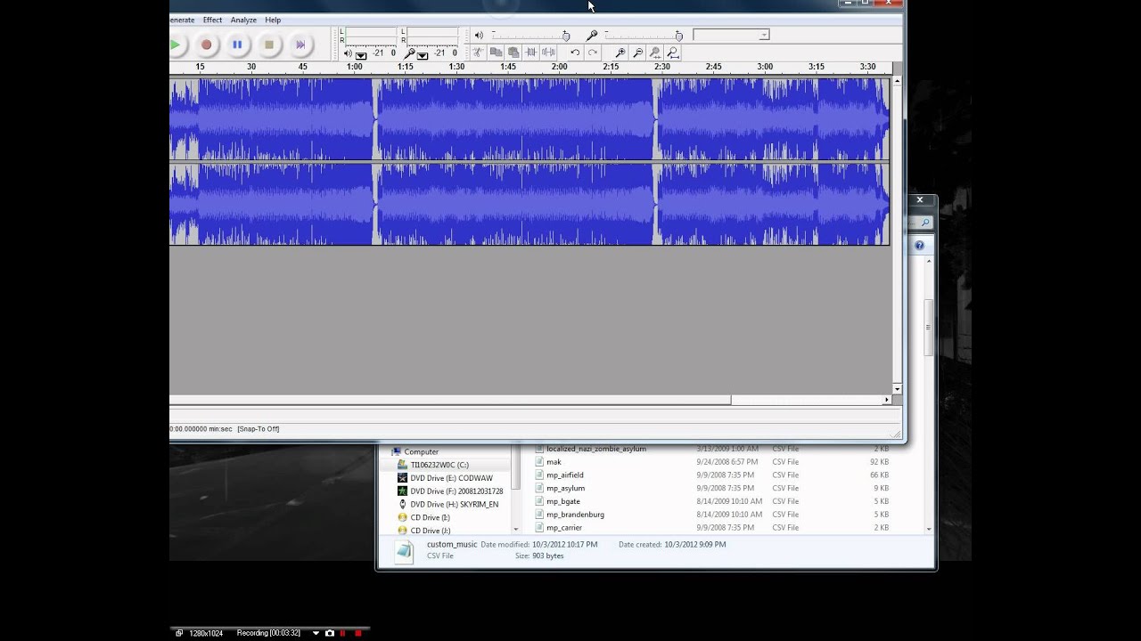The image size is (1141, 641).
Task: Click the Snap-To Off status text
Action: [259, 429]
